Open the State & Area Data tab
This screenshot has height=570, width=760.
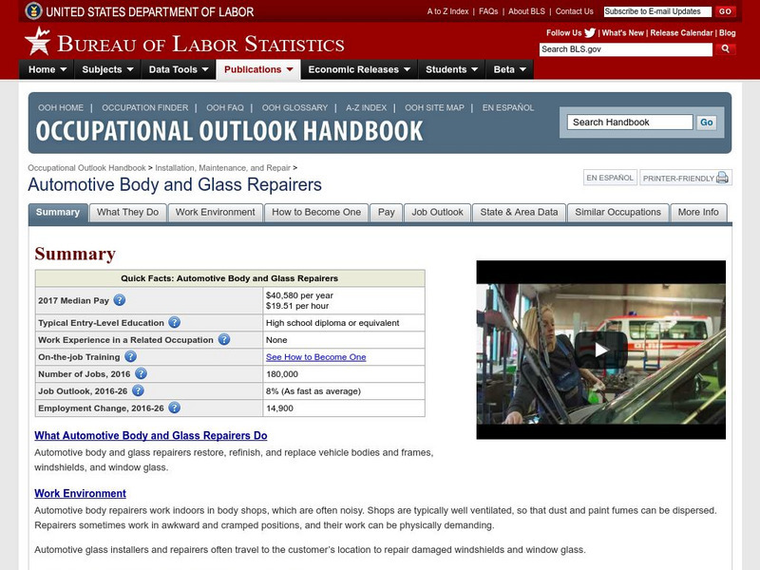[519, 212]
